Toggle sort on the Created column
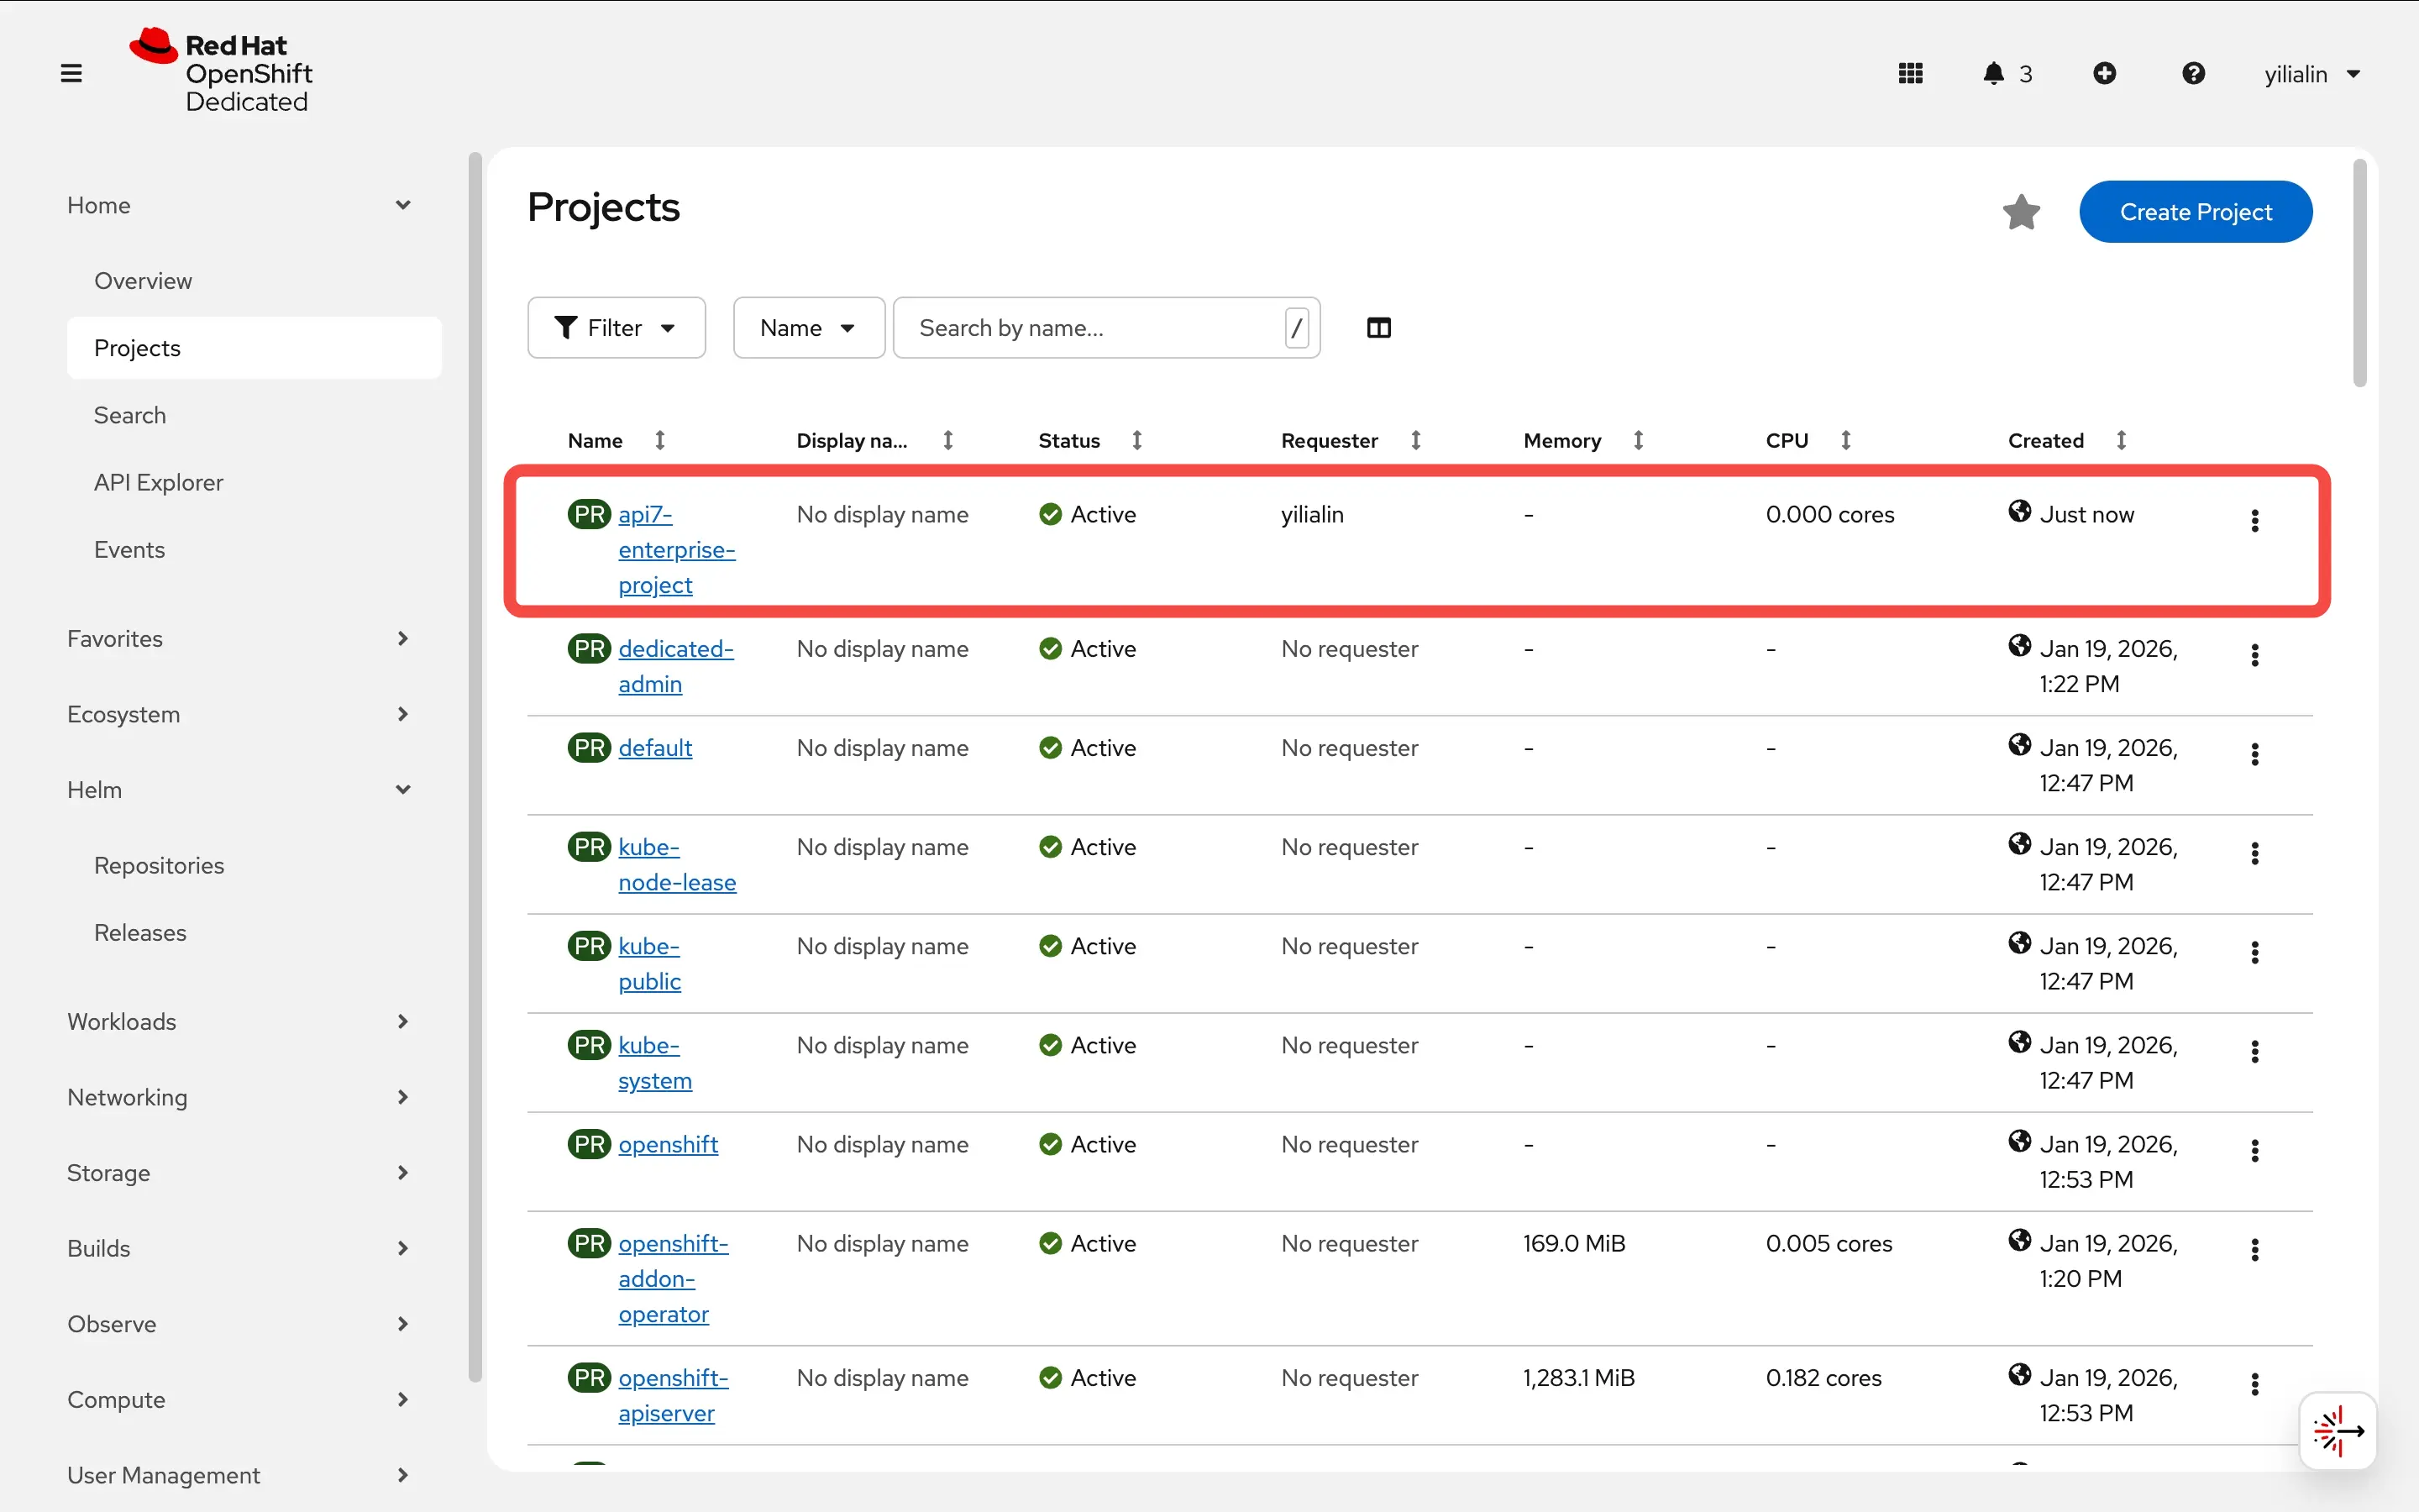The image size is (2419, 1512). tap(2123, 440)
